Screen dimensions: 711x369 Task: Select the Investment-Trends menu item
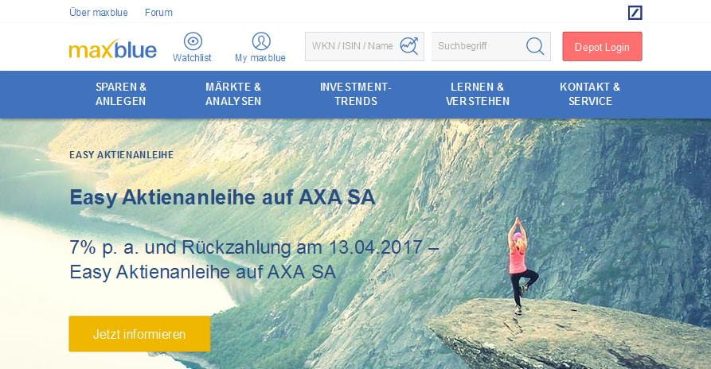pyautogui.click(x=355, y=94)
